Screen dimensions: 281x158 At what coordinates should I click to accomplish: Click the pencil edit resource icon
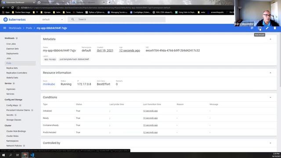pyautogui.click(x=267, y=28)
